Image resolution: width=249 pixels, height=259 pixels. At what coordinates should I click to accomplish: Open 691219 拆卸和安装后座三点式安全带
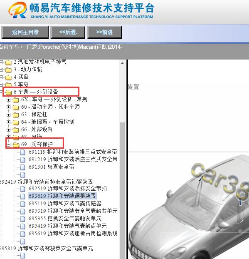coord(73,159)
